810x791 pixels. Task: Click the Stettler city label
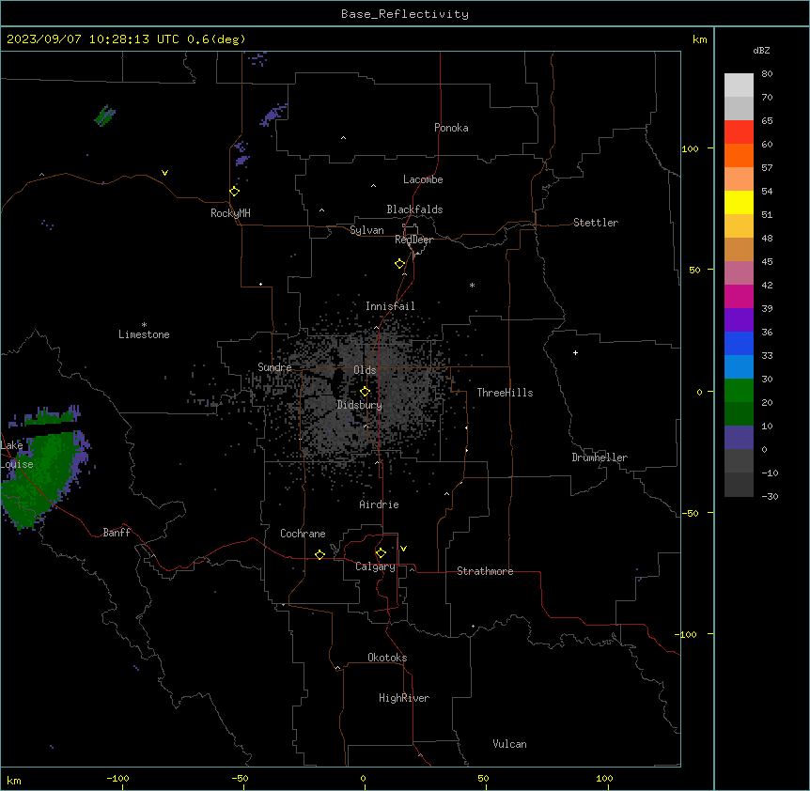596,223
